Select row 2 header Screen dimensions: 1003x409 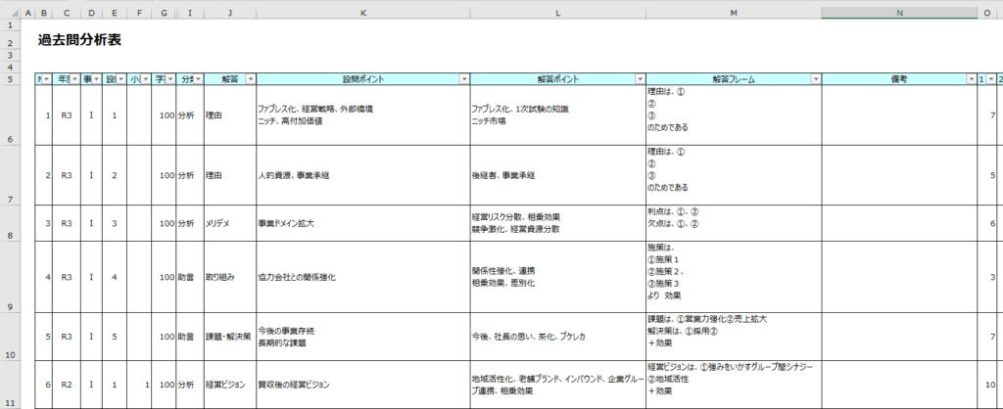coord(10,40)
